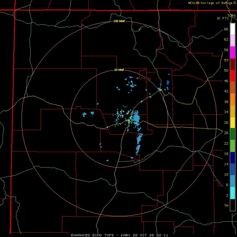Click the legend value 62
Screen dimensions: 237x237
pos(226,39)
